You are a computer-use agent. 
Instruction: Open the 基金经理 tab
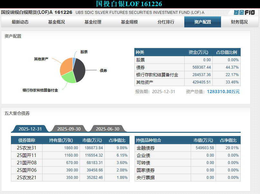pyautogui.click(x=93, y=22)
